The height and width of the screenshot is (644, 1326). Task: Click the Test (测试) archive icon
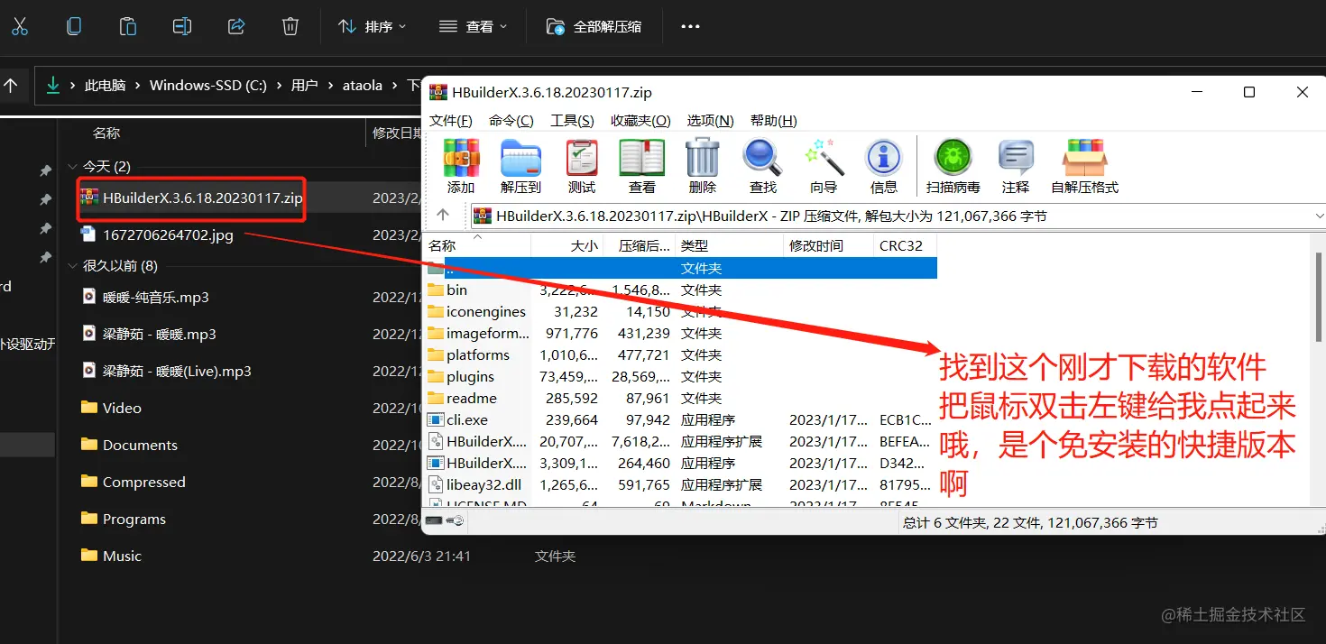point(582,166)
